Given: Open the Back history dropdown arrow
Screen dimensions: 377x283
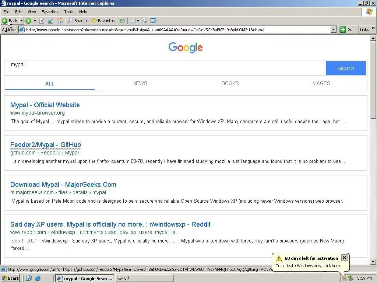Looking at the screenshot, I should coord(21,21).
